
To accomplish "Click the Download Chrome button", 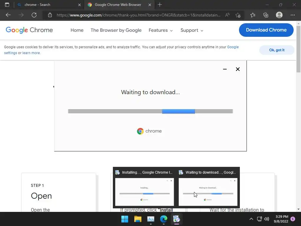I will tap(266, 30).
